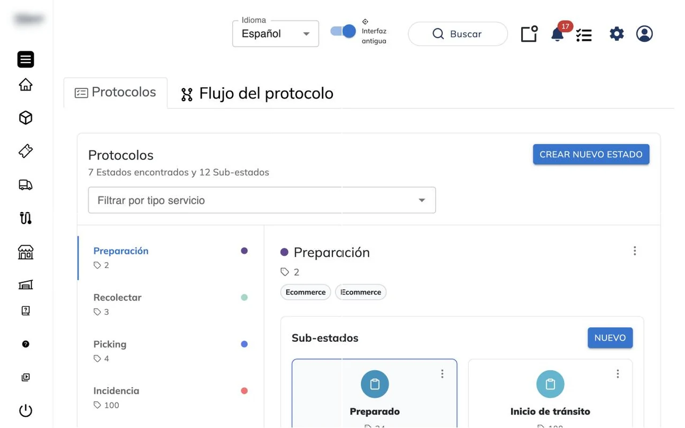The image size is (685, 428).
Task: Click the first Ecommerce tag chip
Action: tap(306, 292)
